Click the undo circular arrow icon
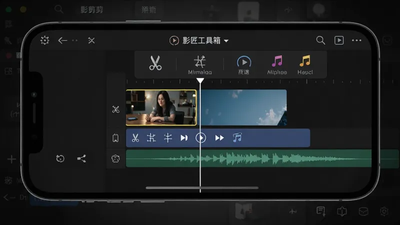Viewport: 400px width, 225px height. point(60,158)
